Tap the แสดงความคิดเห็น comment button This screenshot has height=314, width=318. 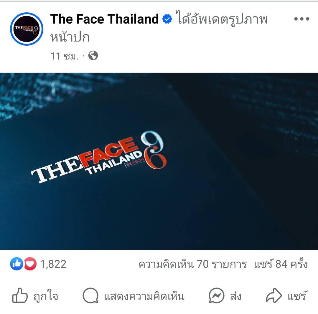pyautogui.click(x=144, y=296)
